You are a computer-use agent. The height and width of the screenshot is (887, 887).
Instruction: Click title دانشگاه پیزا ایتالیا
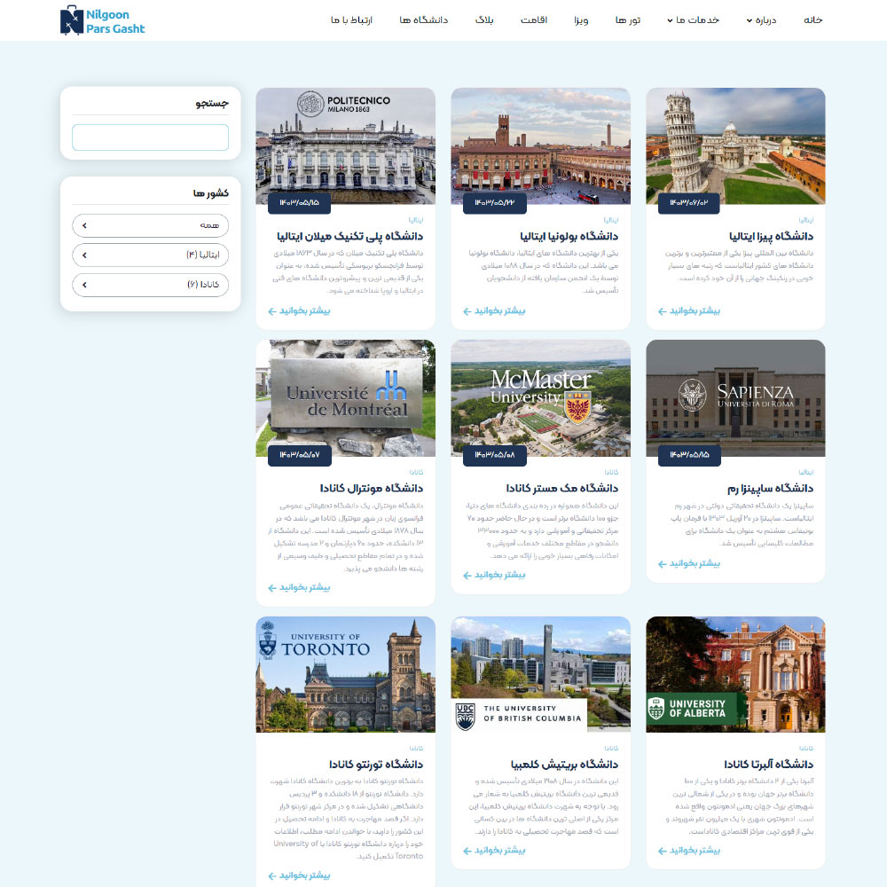(771, 236)
